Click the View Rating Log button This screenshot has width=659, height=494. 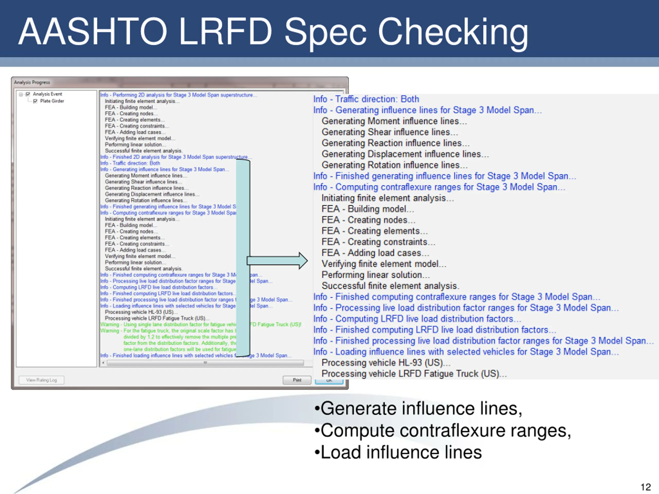(41, 380)
